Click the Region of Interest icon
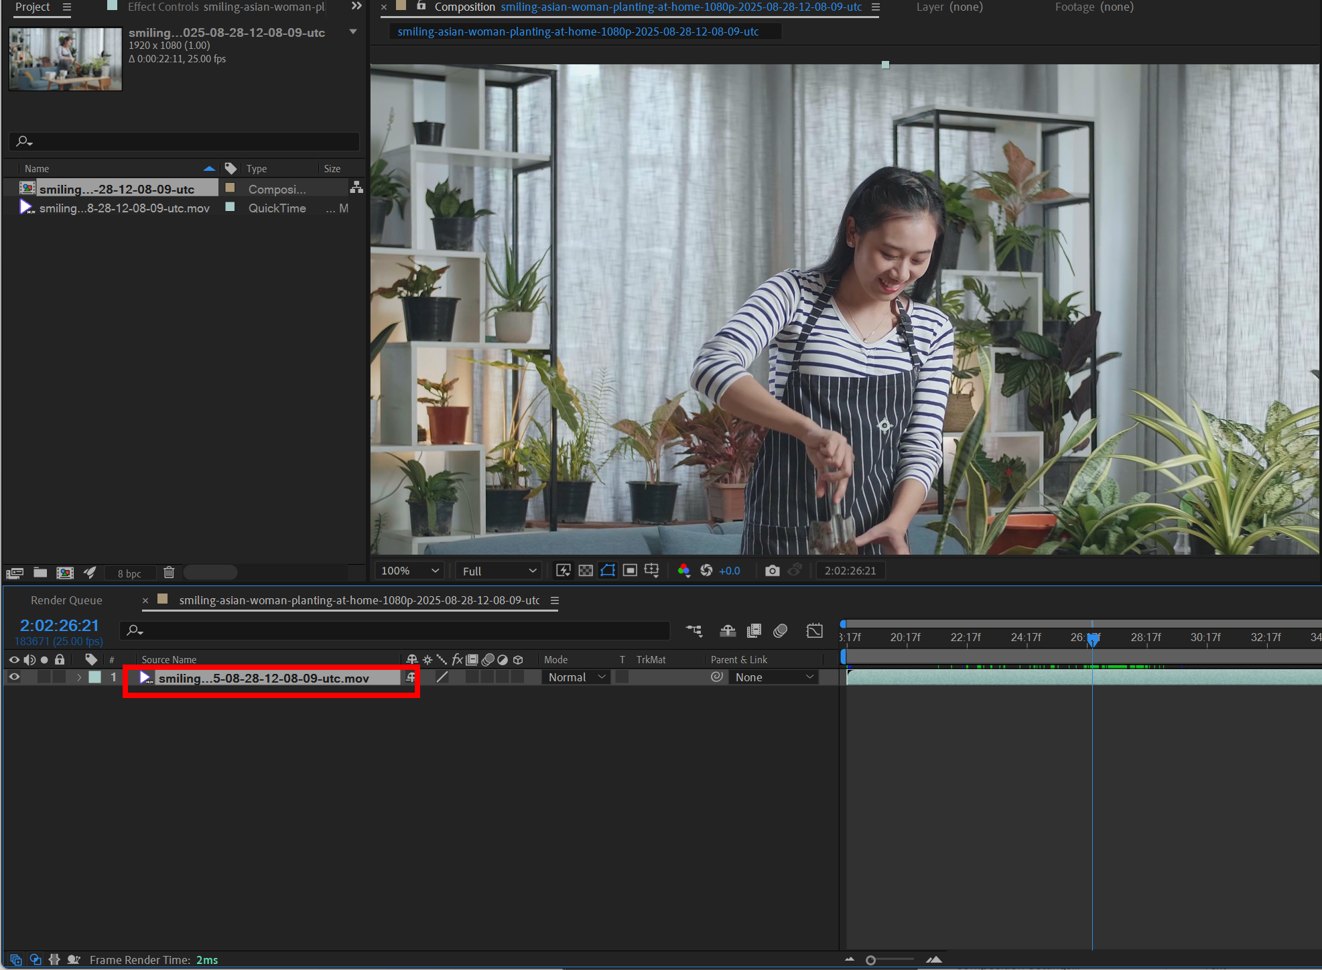The width and height of the screenshot is (1322, 970). (x=630, y=571)
